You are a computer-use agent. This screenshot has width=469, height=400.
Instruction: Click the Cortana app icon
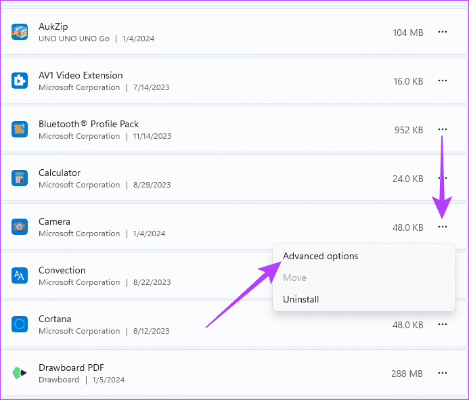20,324
